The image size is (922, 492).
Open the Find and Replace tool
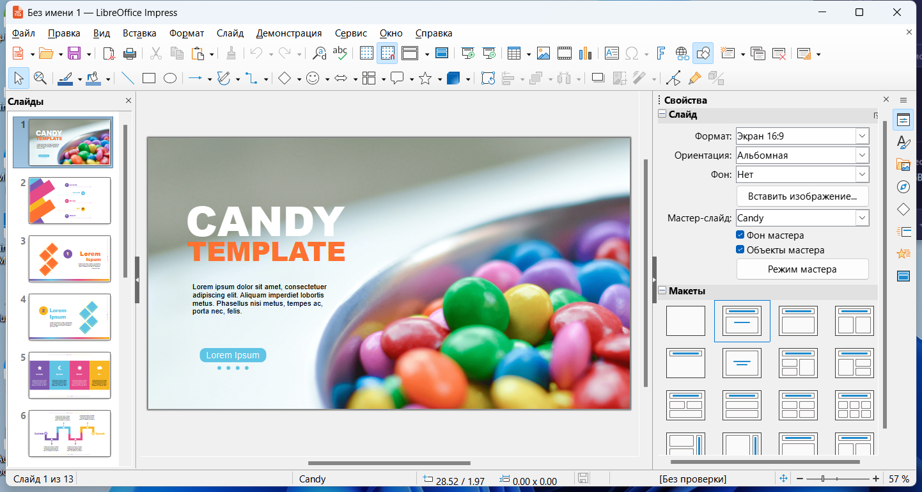(x=319, y=54)
